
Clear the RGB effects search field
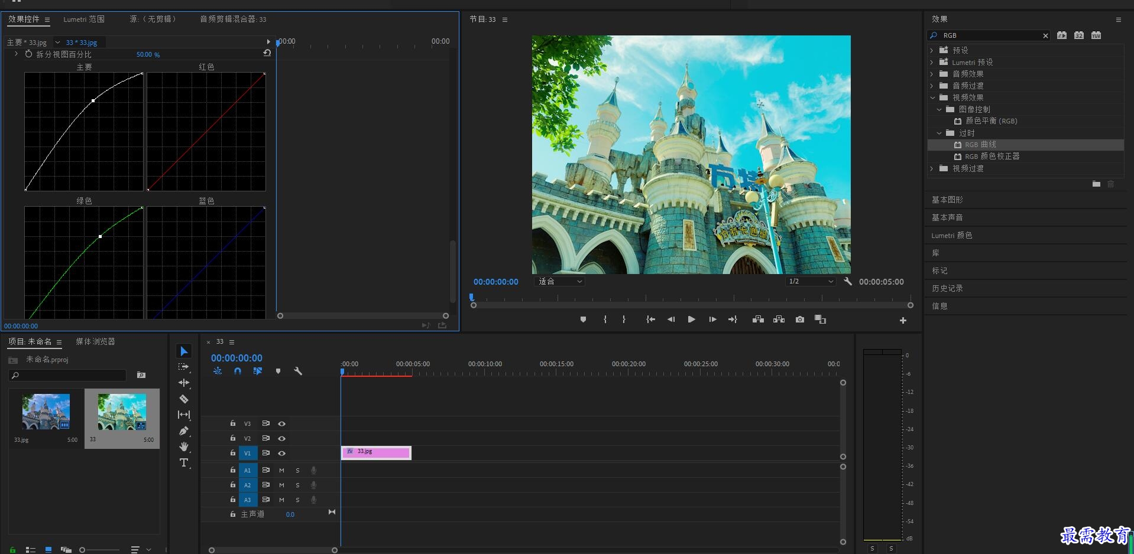(1045, 35)
